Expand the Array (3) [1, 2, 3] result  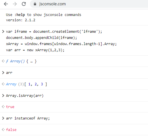[x=26, y=84]
